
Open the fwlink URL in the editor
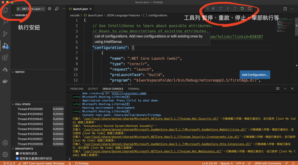tap(237, 37)
